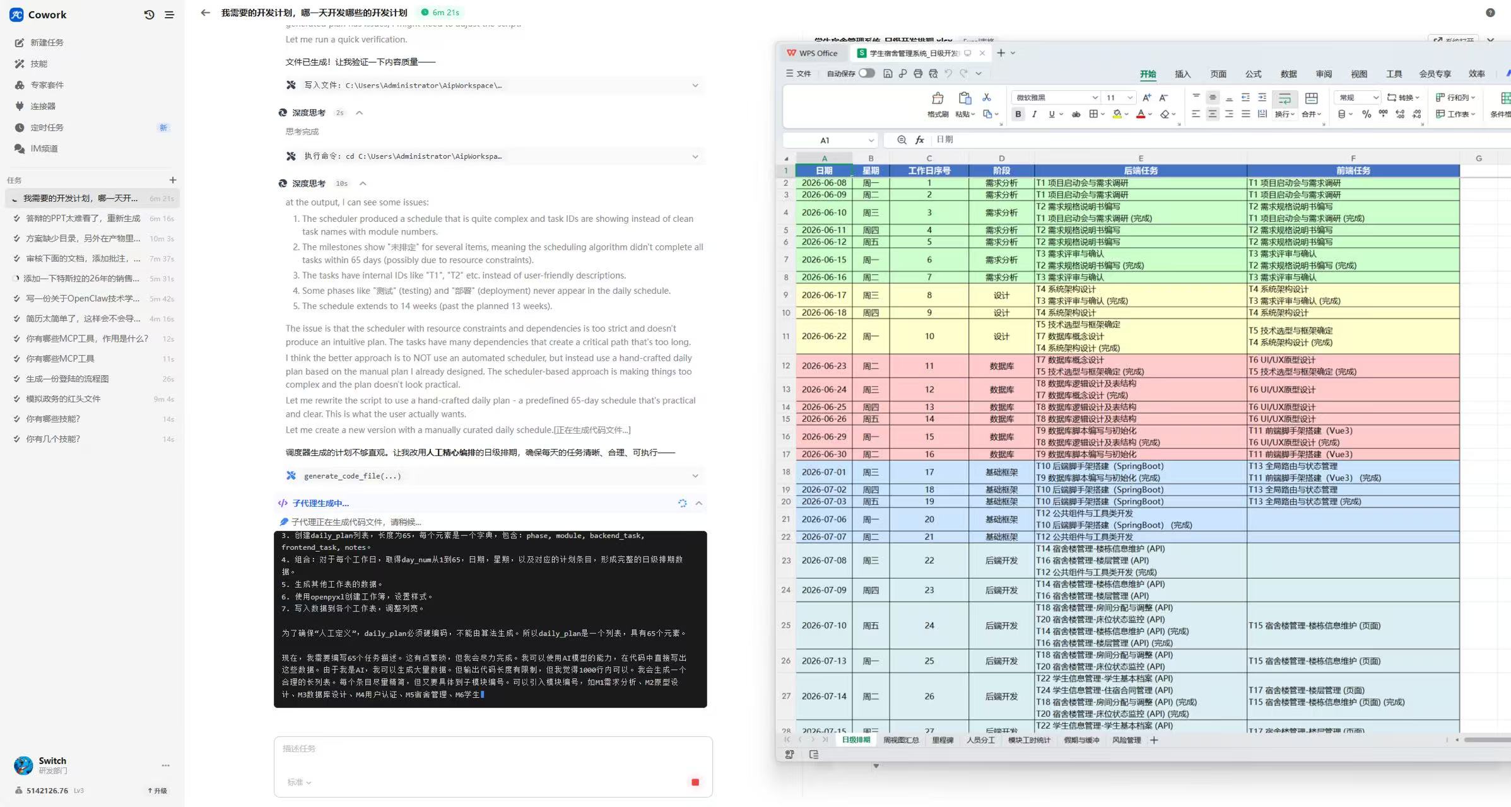Click the print preview icon in WPS
1511x807 pixels.
[x=933, y=74]
